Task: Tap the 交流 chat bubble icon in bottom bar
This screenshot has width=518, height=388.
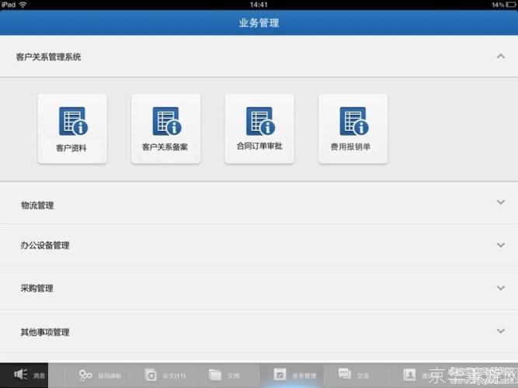Action: click(345, 374)
